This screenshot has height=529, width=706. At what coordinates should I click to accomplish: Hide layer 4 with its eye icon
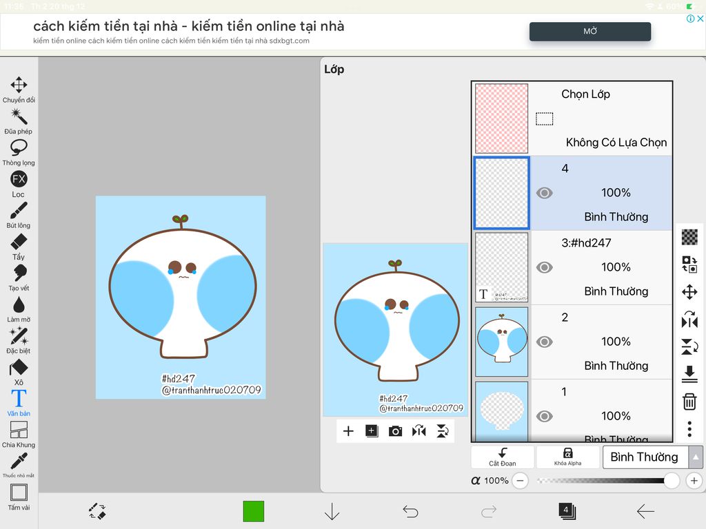[x=545, y=193]
